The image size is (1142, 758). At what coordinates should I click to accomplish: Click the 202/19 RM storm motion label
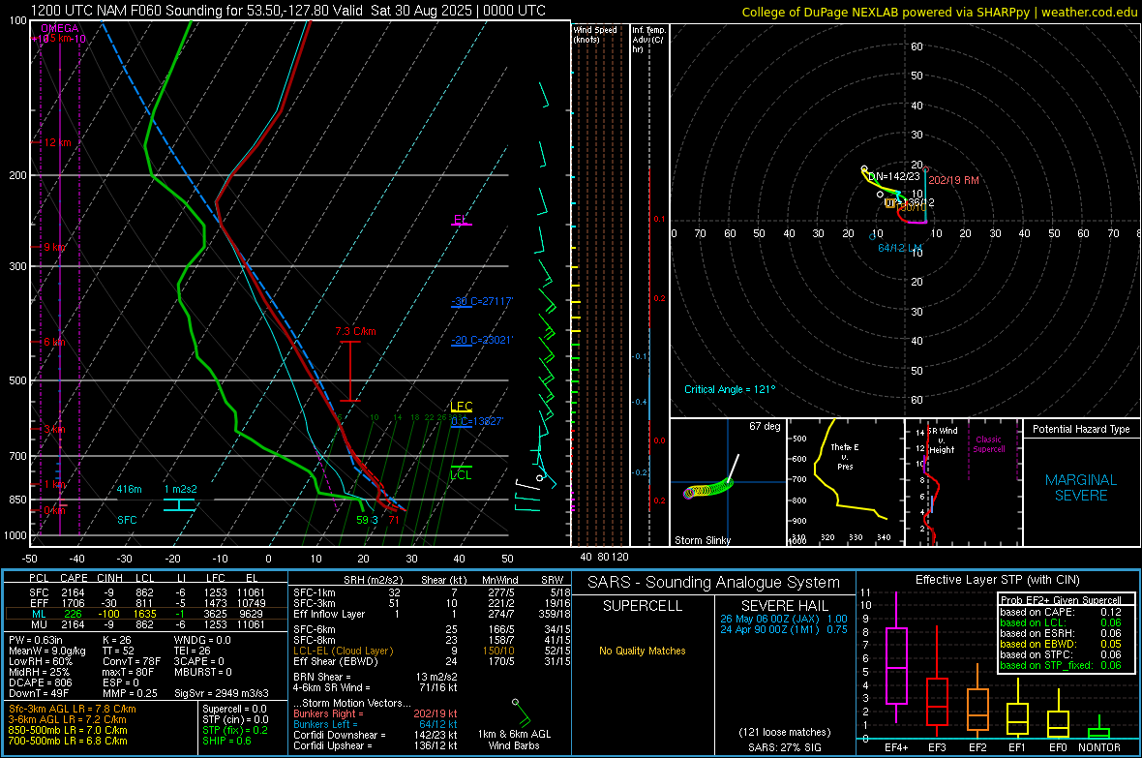click(x=953, y=180)
